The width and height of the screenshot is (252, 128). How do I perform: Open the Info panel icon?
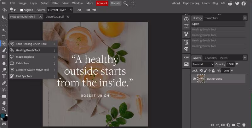click(x=186, y=19)
